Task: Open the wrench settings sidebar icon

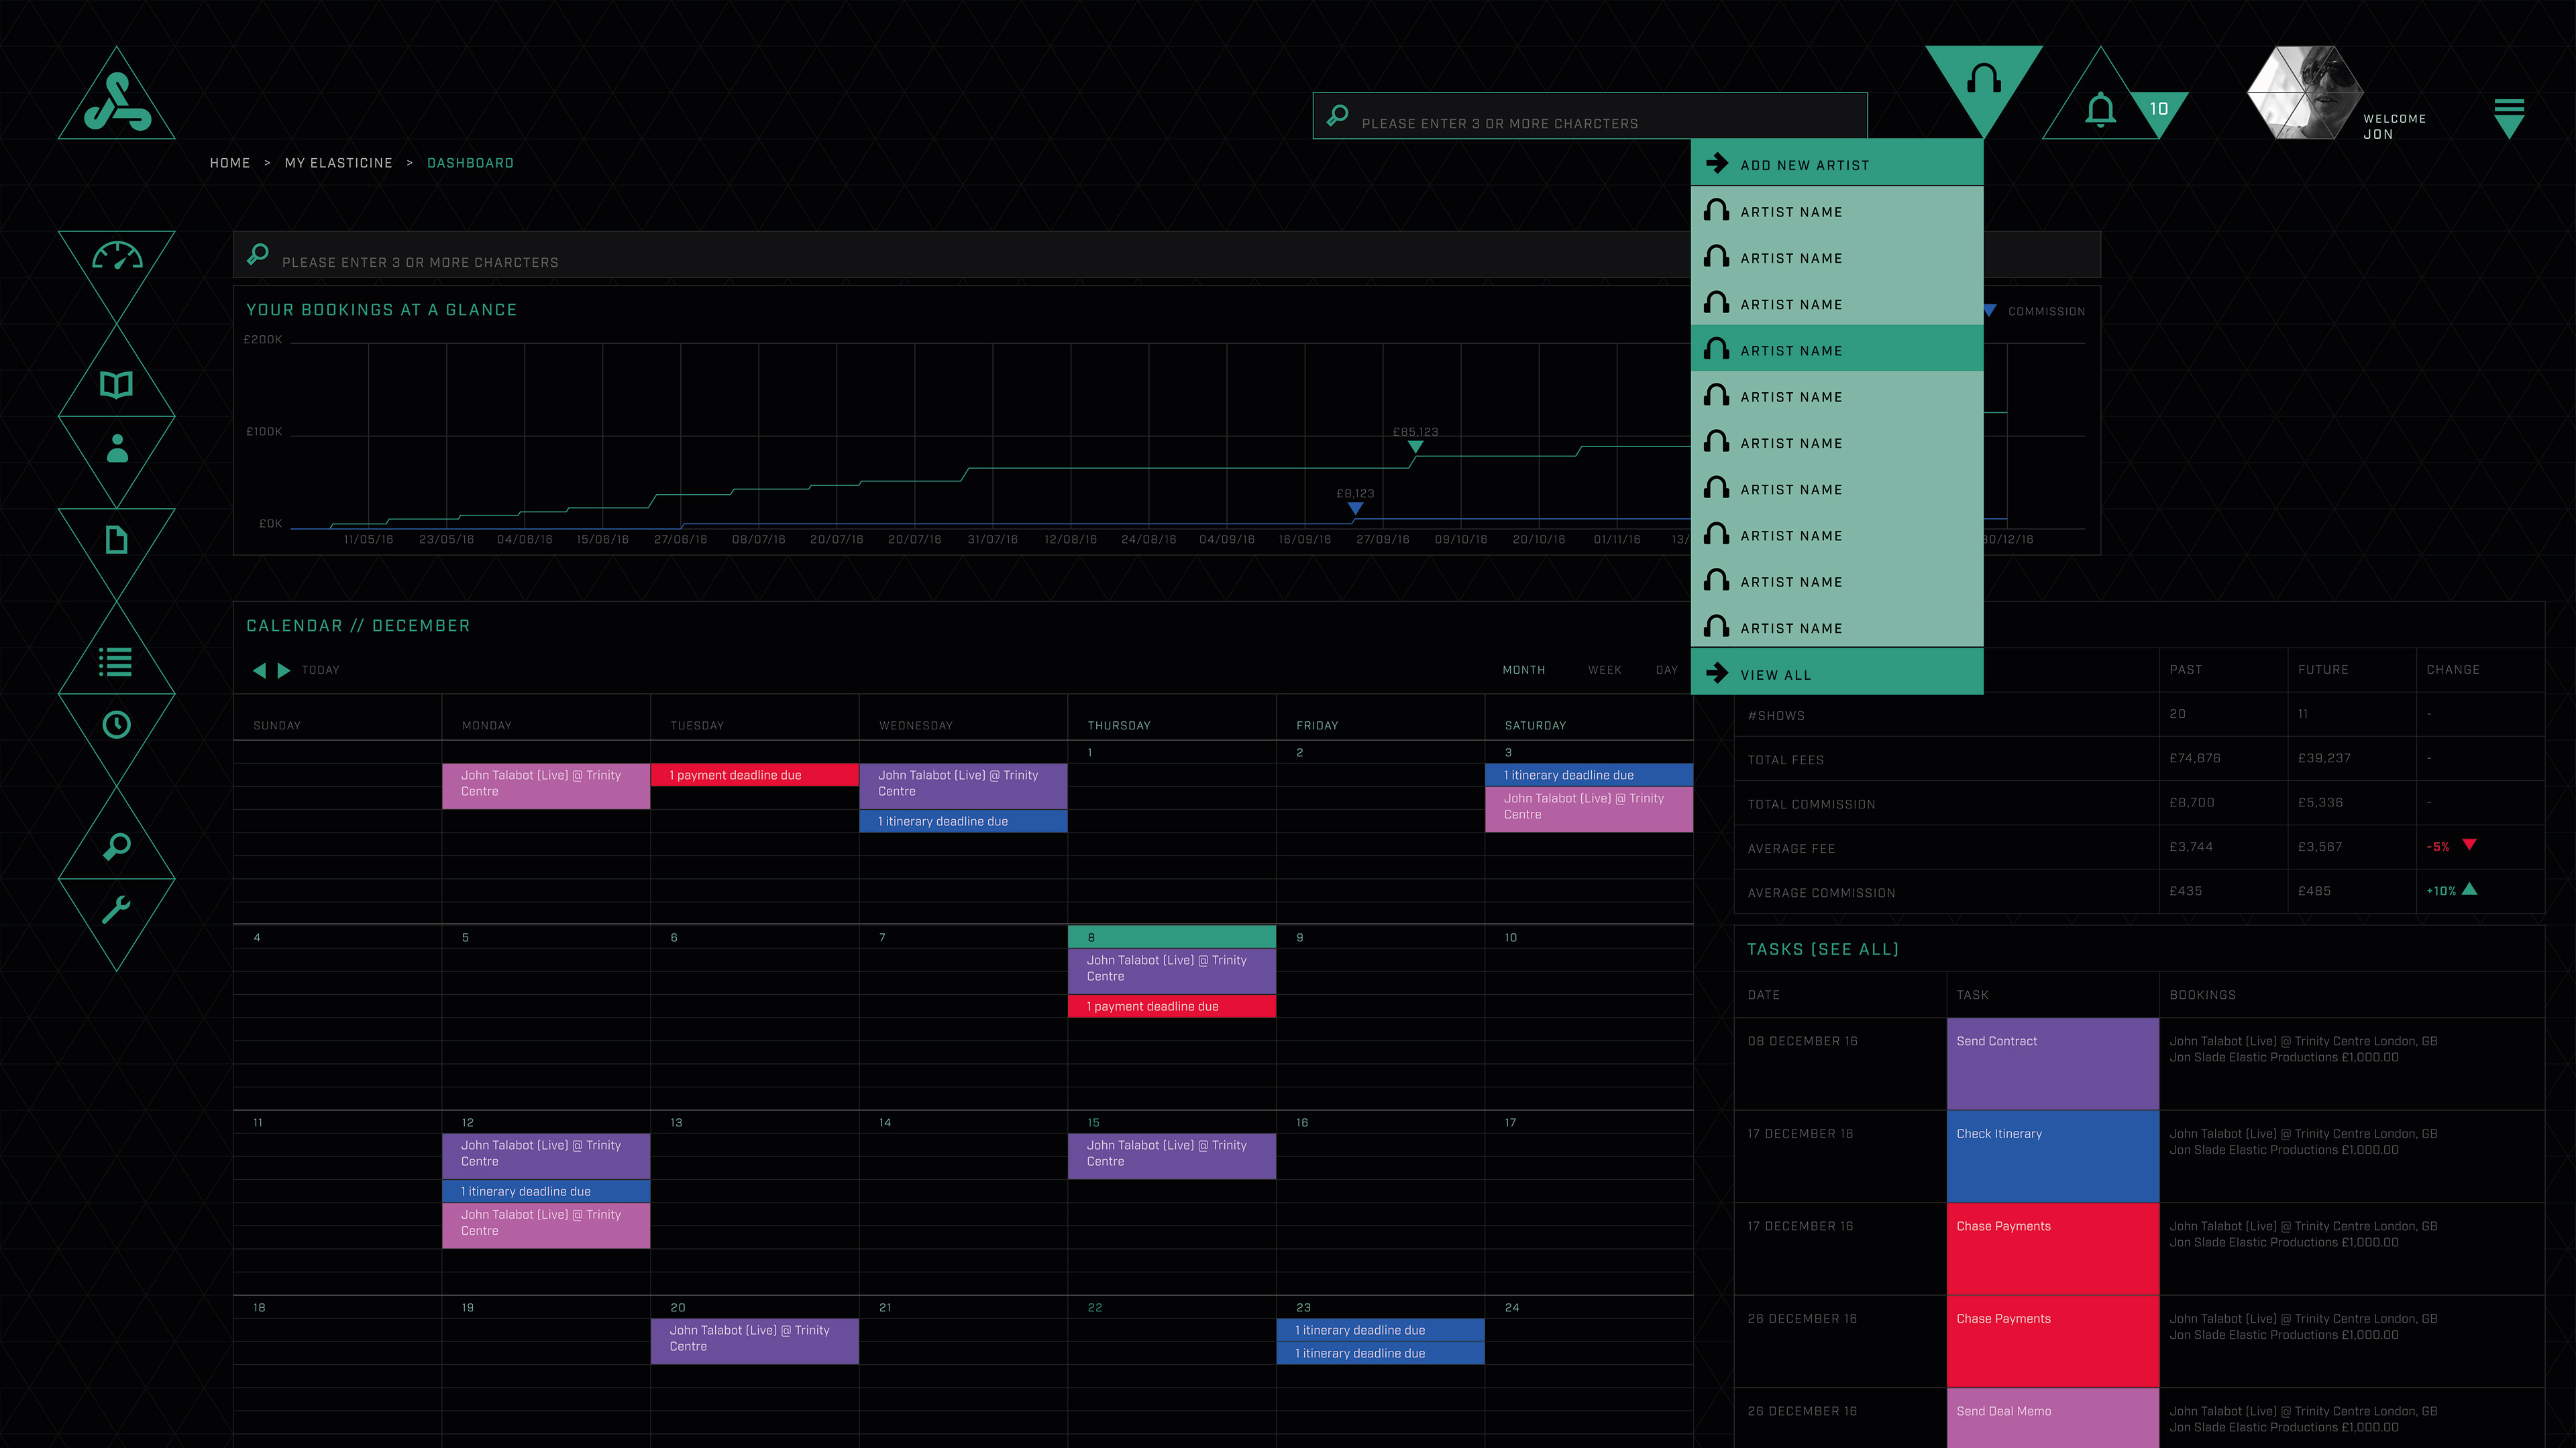Action: (x=116, y=910)
